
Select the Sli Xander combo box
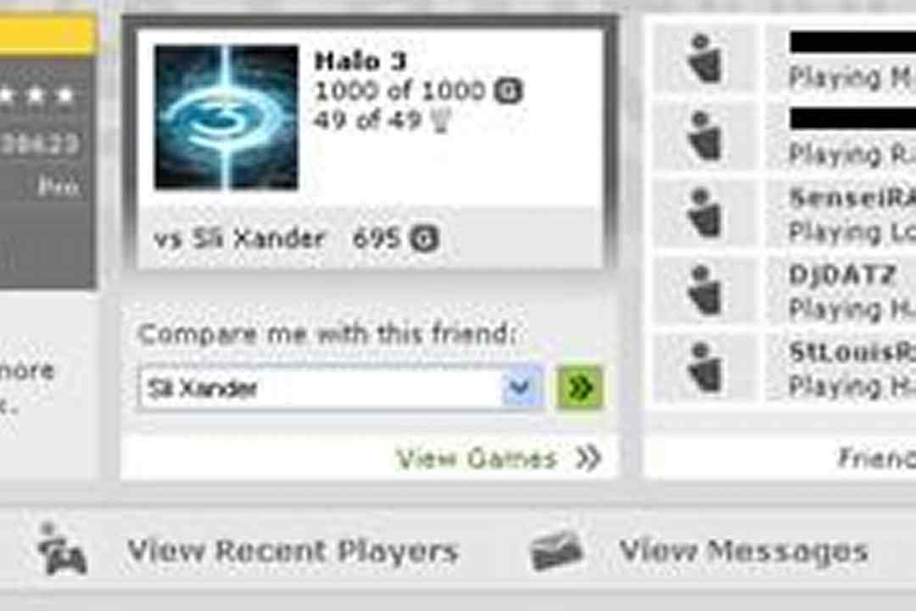pyautogui.click(x=341, y=388)
